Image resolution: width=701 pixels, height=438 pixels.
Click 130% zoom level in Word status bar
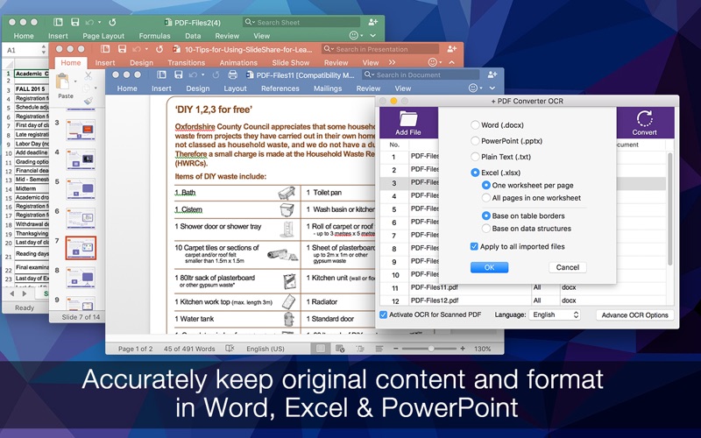click(x=482, y=348)
